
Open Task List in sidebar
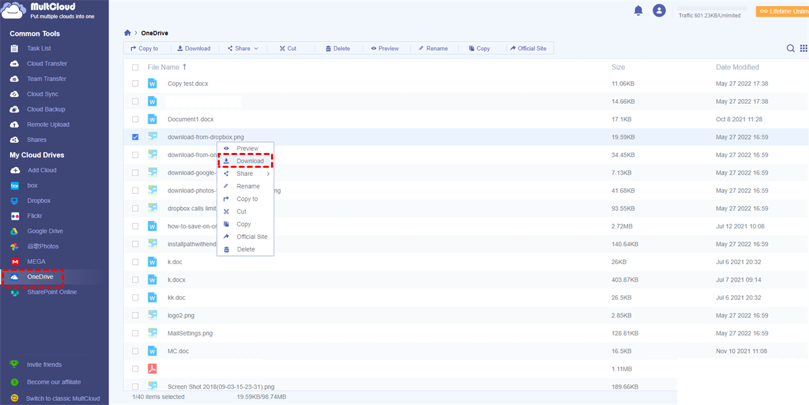point(38,49)
